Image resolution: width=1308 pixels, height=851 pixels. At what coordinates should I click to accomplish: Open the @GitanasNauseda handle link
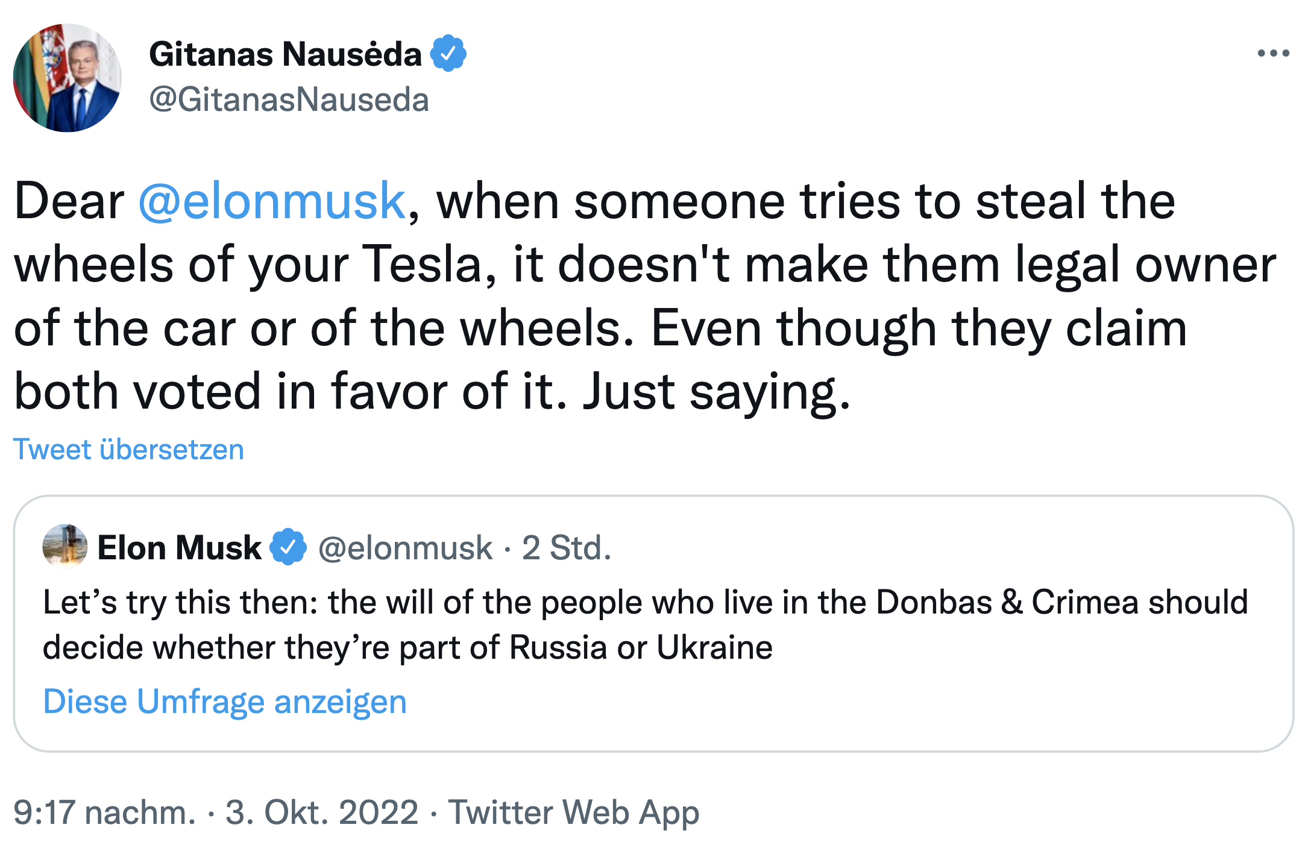289,99
